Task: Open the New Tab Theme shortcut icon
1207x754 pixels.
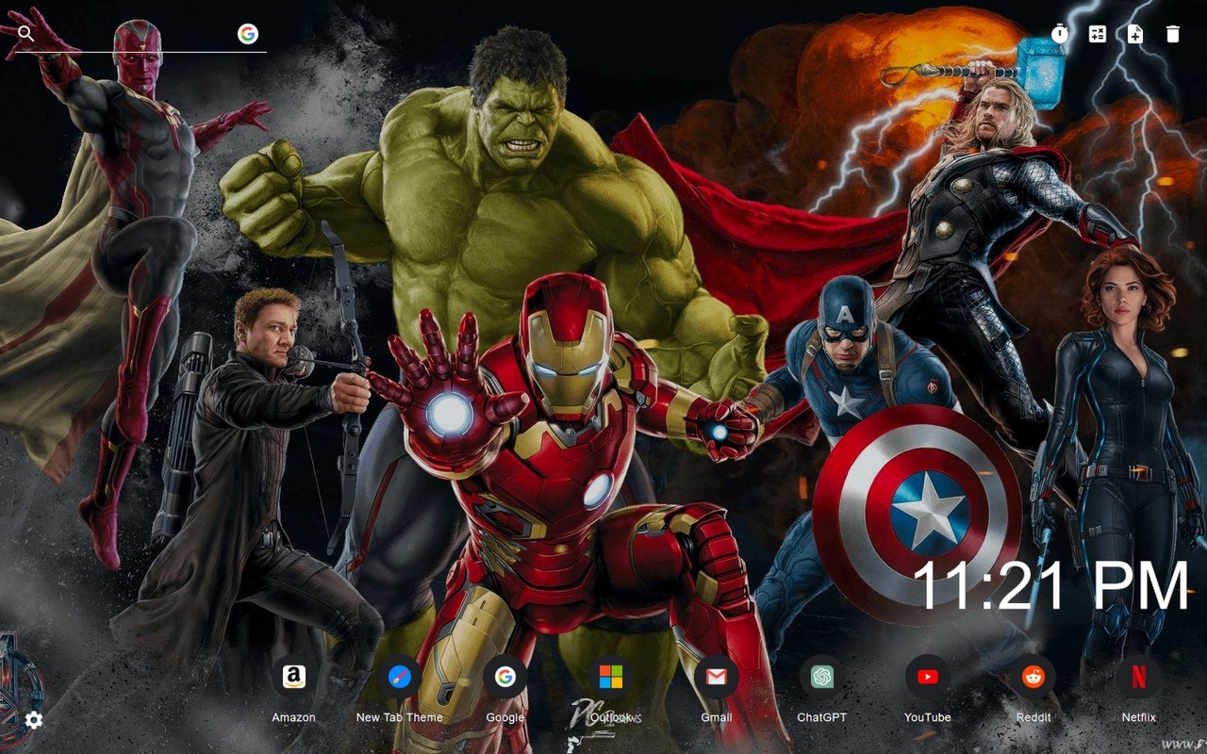Action: [x=400, y=677]
